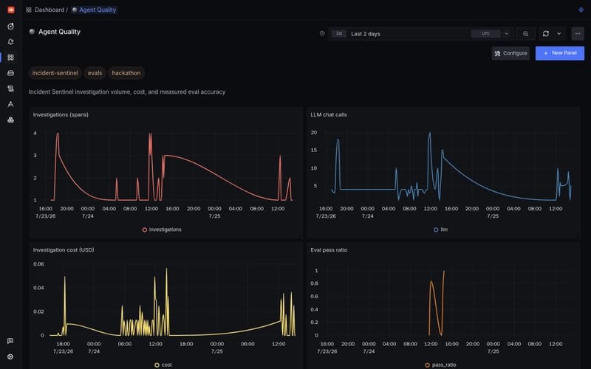Click the orange SigNoz logo in sidebar
This screenshot has height=369, width=591.
click(x=11, y=10)
